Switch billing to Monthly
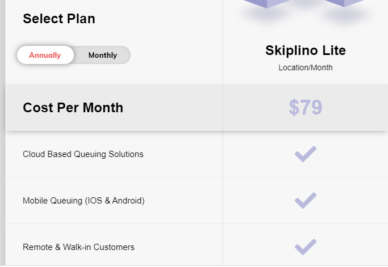Viewport: 388px width, 267px height. [x=102, y=55]
